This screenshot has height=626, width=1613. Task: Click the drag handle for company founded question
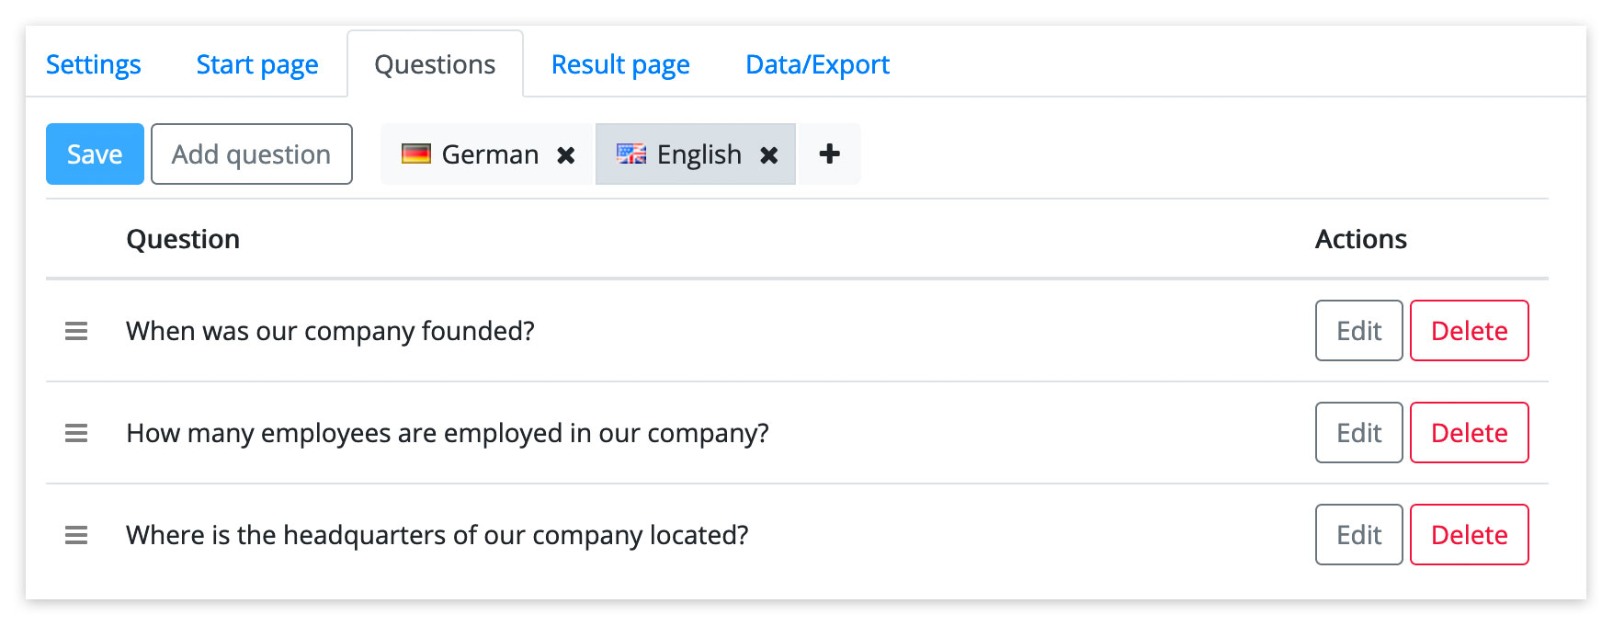(x=76, y=331)
